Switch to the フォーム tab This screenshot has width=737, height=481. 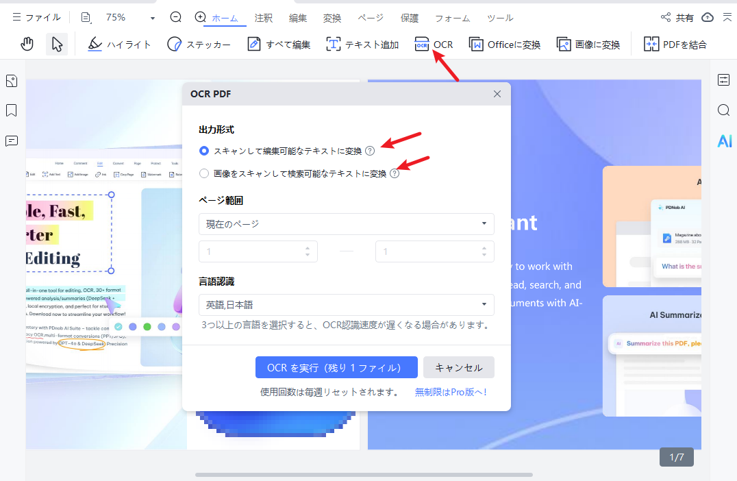(452, 18)
